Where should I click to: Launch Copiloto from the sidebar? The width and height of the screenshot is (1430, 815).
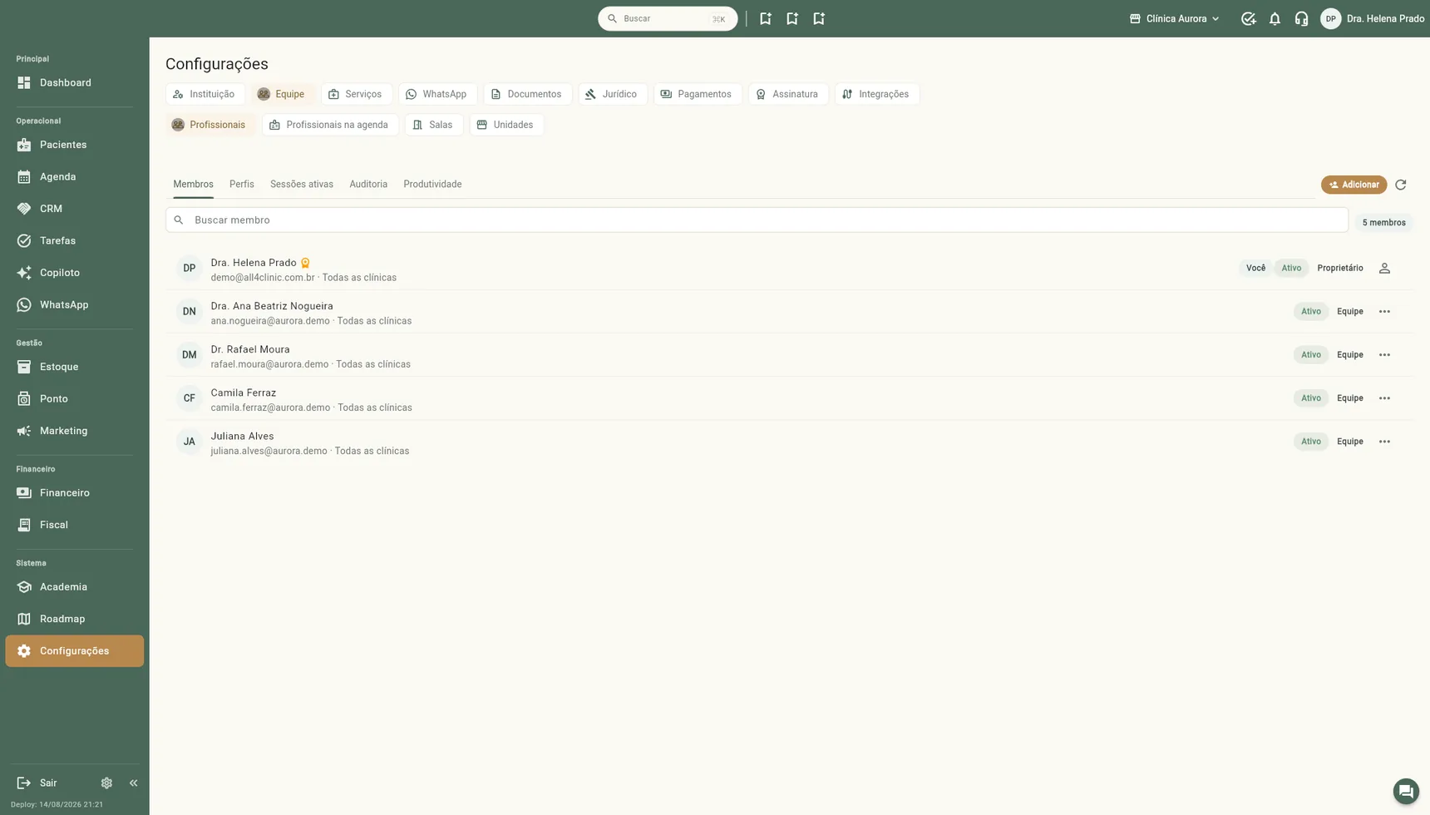click(x=74, y=273)
